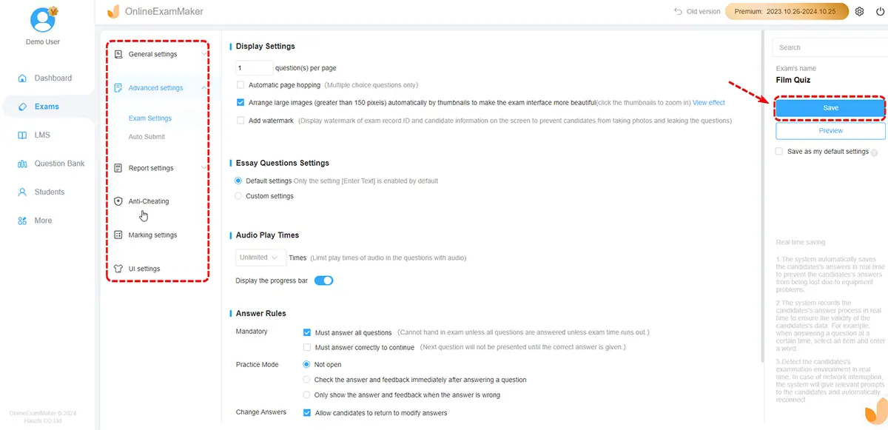Viewport: 888px width, 430px height.
Task: Select the Custom settings radio option
Action: (x=238, y=196)
